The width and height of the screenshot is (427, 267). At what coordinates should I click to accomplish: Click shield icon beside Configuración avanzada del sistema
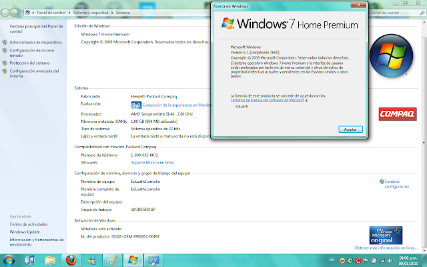(x=5, y=71)
